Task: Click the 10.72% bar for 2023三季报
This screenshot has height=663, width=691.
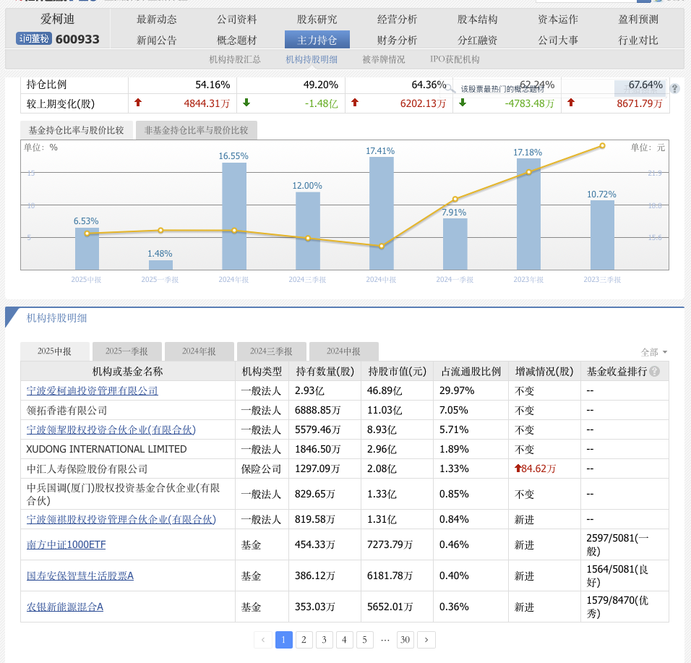Action: pyautogui.click(x=602, y=235)
